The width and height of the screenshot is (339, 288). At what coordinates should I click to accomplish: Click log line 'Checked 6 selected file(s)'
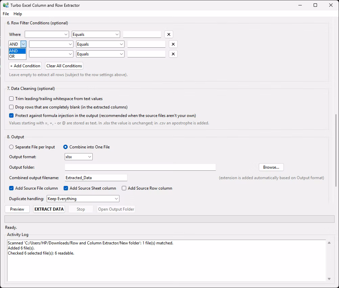(x=41, y=253)
